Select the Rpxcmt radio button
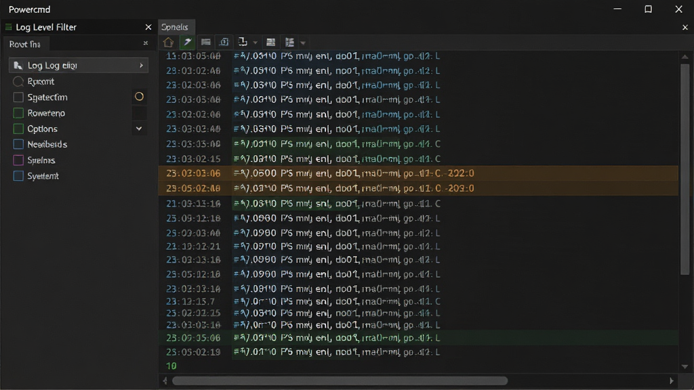Viewport: 694px width, 390px height. (x=18, y=81)
